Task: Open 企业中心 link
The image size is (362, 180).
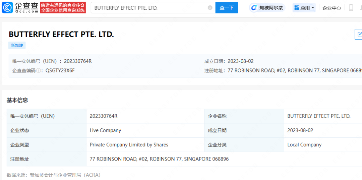Action: tap(331, 8)
